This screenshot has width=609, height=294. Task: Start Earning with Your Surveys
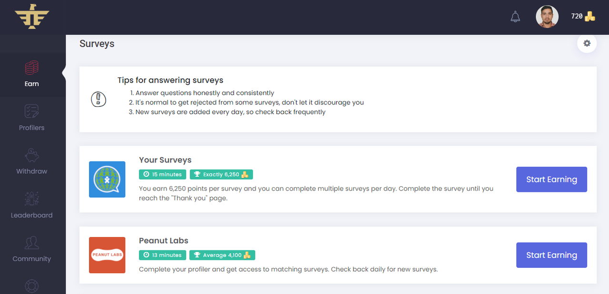(x=551, y=180)
